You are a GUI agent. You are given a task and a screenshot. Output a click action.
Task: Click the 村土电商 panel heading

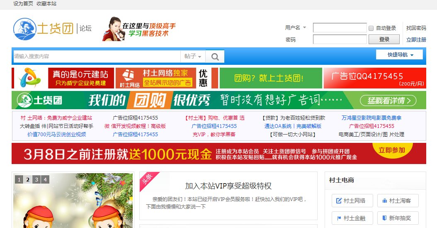[x=342, y=180]
